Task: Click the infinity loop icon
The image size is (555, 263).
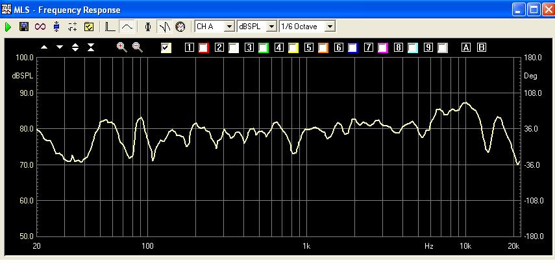Action: click(x=40, y=27)
